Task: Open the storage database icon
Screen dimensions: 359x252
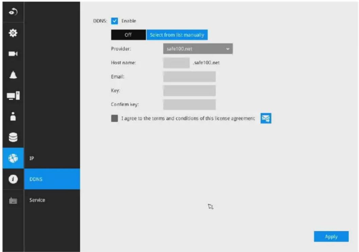Action: [13, 137]
